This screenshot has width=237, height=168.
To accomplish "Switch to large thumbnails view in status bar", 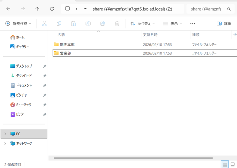I will (x=232, y=165).
